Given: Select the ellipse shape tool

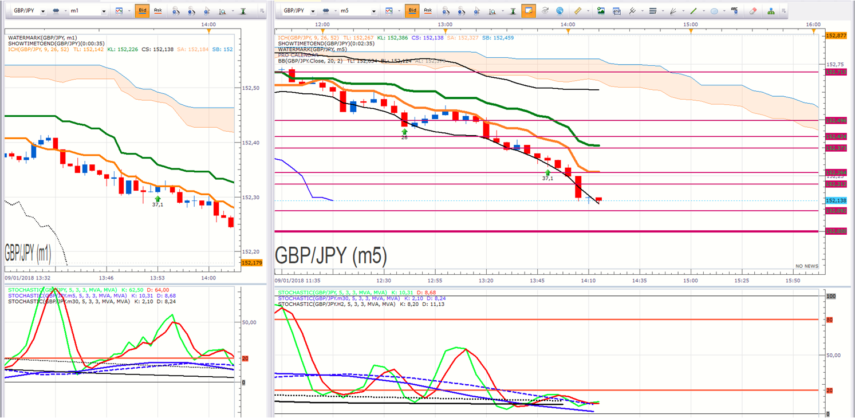Looking at the screenshot, I should click(x=714, y=11).
